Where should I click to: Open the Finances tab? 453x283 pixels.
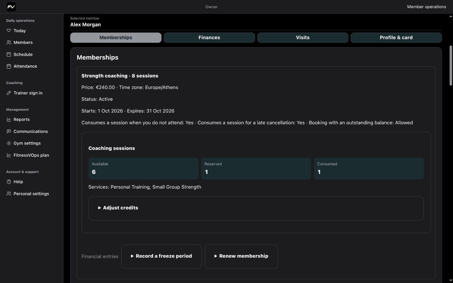click(x=209, y=38)
